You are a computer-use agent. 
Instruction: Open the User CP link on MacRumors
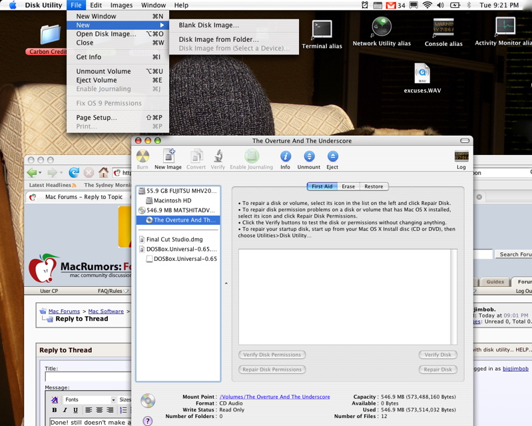[49, 291]
